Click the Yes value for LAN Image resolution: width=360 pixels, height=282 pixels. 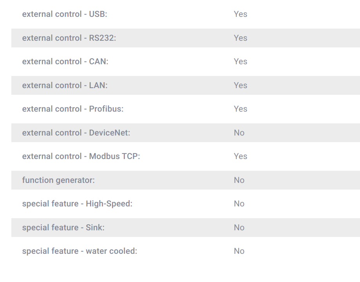240,85
